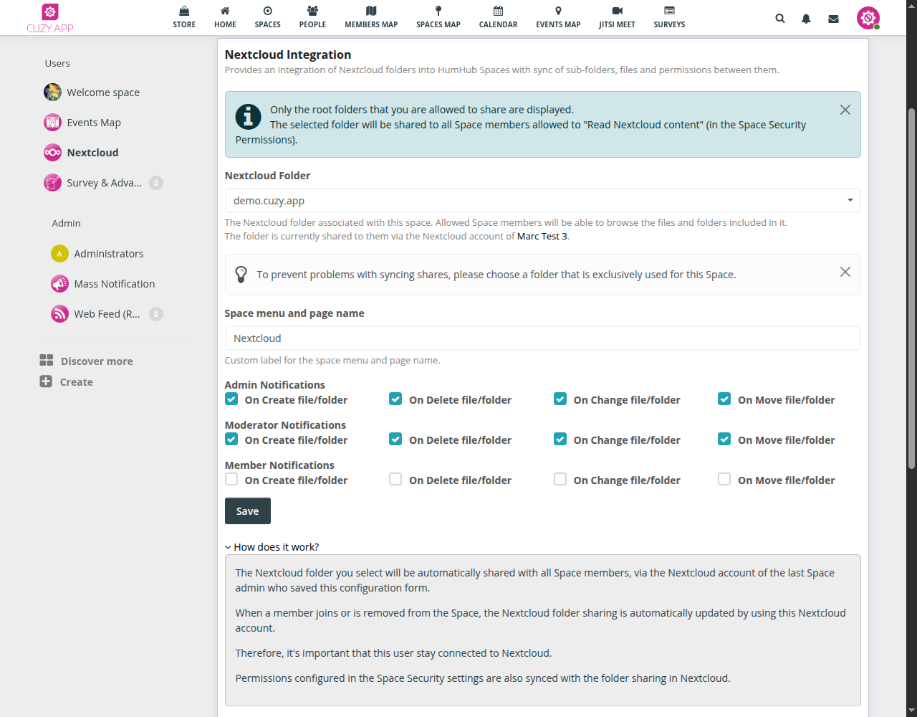Open the Nextcloud Folder dropdown

pyautogui.click(x=542, y=201)
